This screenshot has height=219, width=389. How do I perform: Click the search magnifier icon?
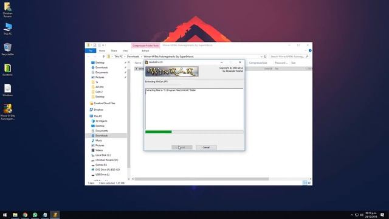pyautogui.click(x=307, y=57)
